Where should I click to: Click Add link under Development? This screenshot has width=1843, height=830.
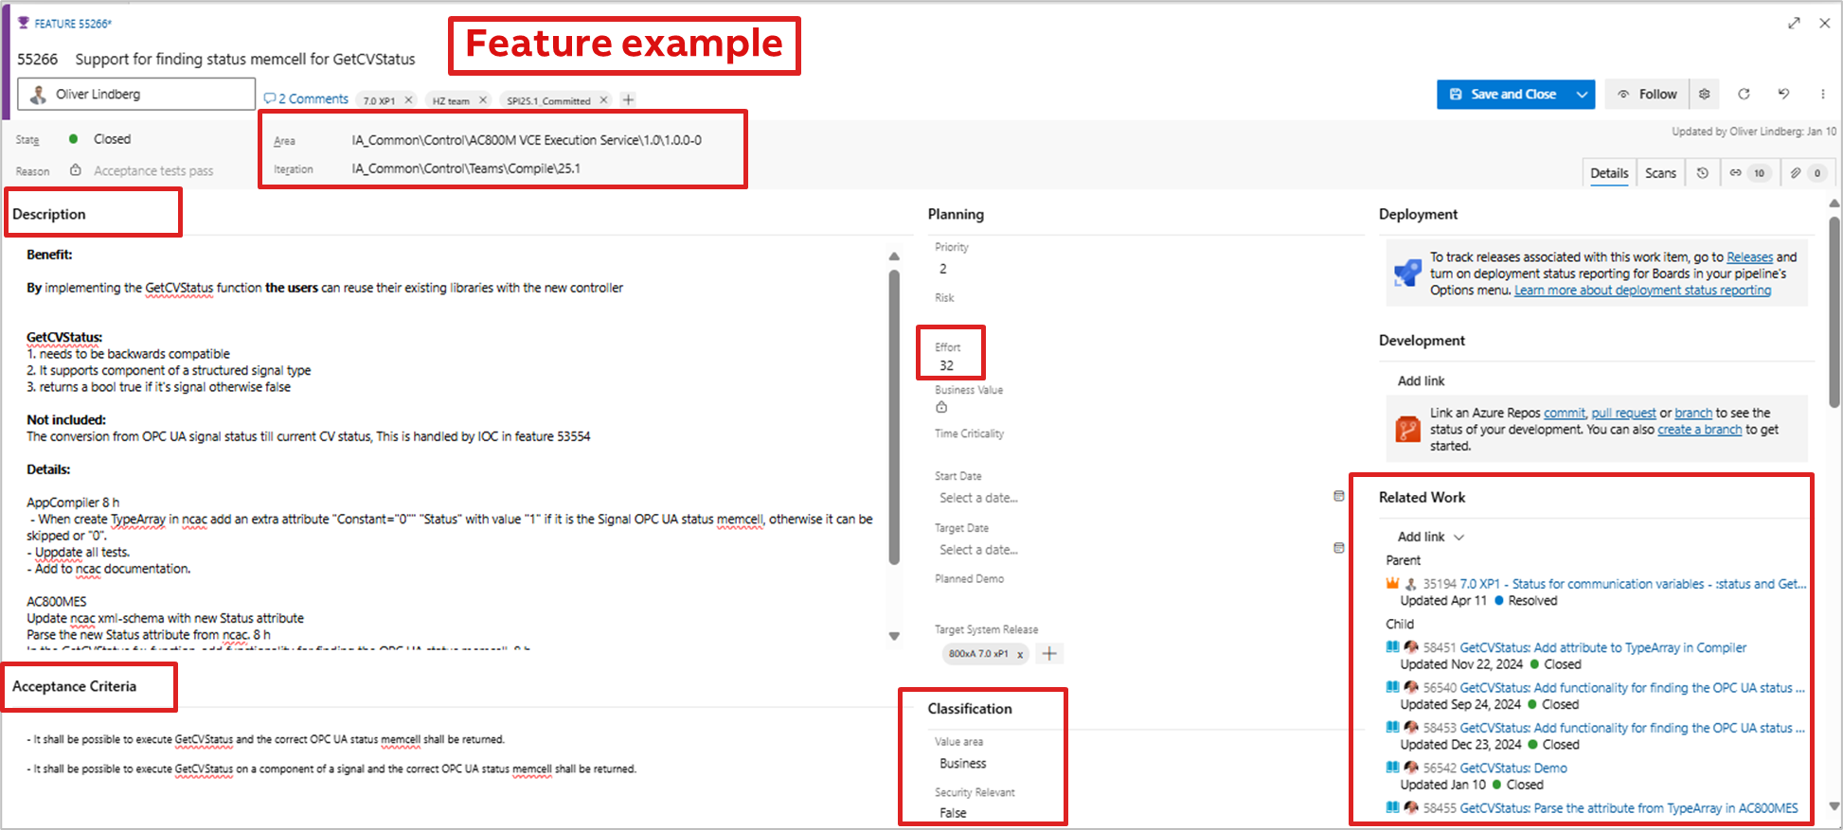[1421, 380]
